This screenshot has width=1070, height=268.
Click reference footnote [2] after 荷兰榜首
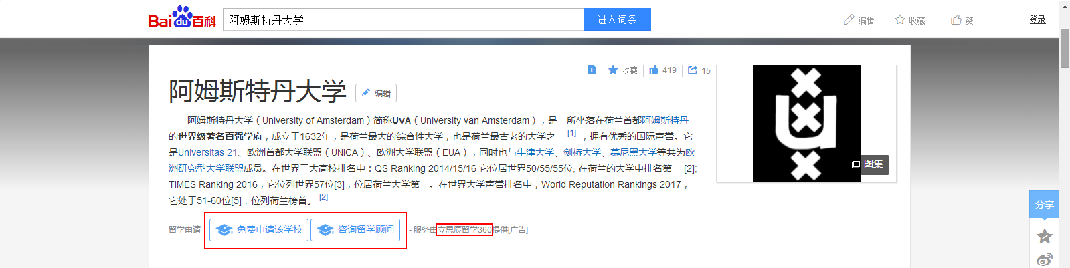coord(324,197)
